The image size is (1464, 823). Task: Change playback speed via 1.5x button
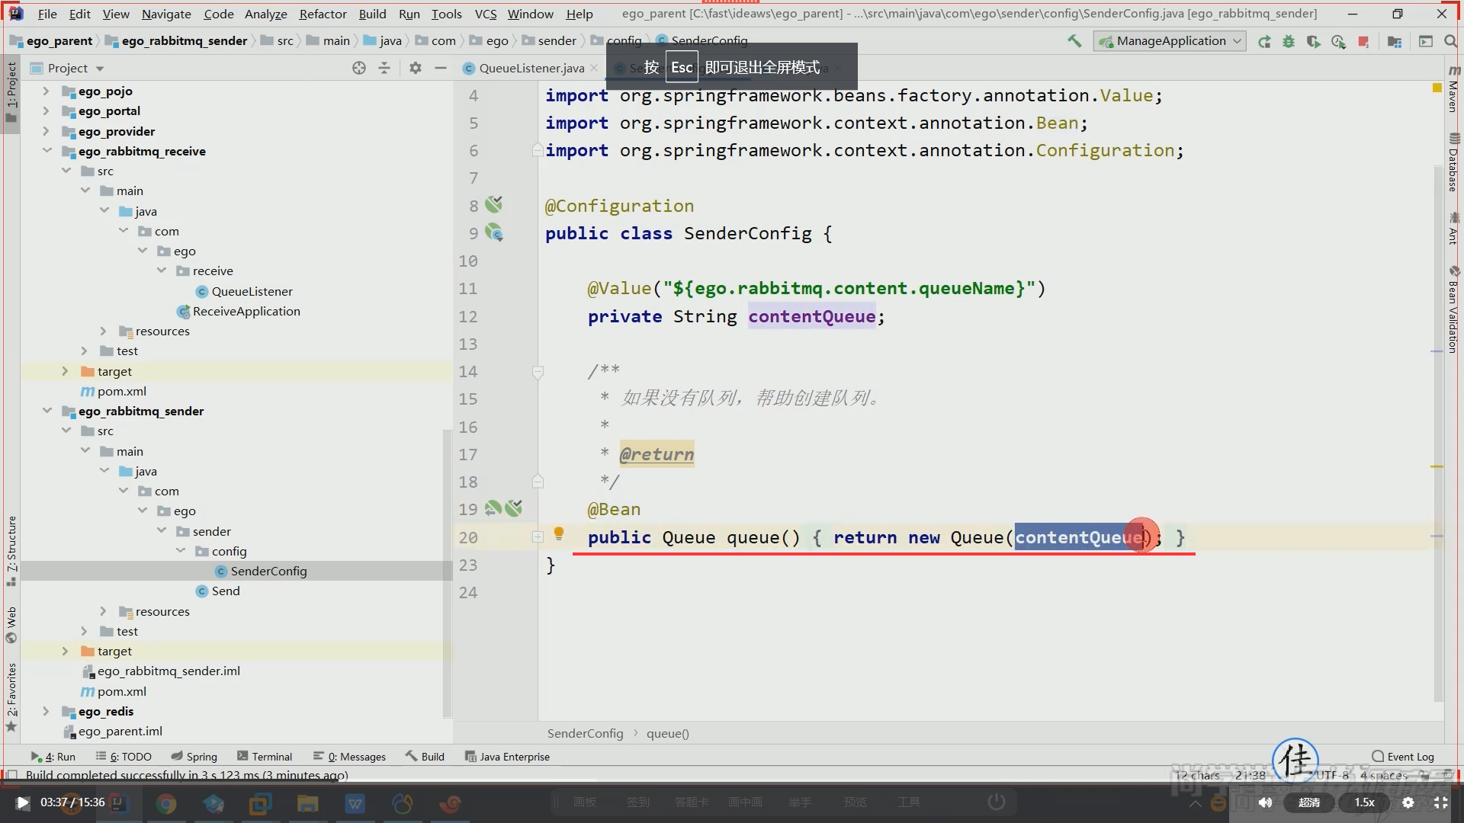1364,802
